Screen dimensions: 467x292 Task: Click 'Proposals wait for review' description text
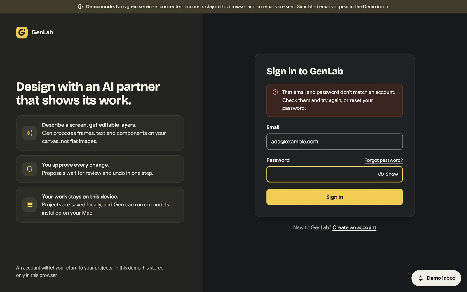point(97,173)
